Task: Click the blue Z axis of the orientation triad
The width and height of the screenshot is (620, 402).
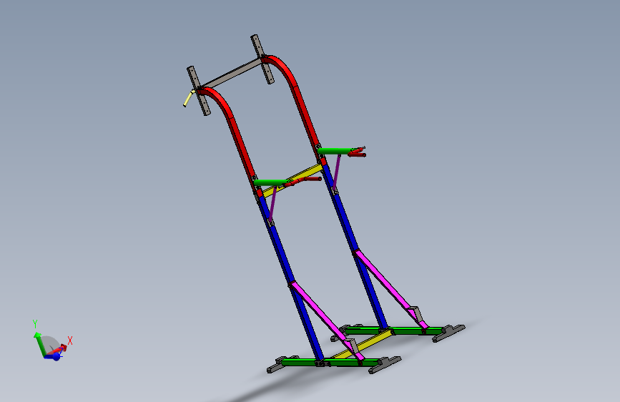Action: point(54,357)
